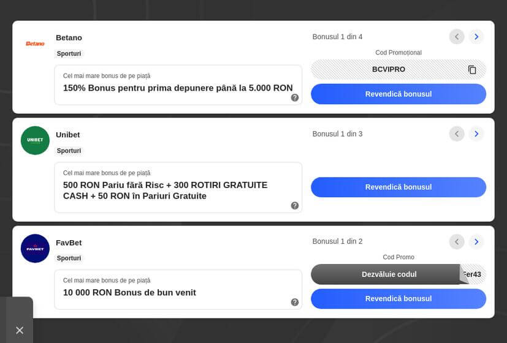Go to next Unibet bonus
Viewport: 507px width, 343px height.
tap(476, 134)
